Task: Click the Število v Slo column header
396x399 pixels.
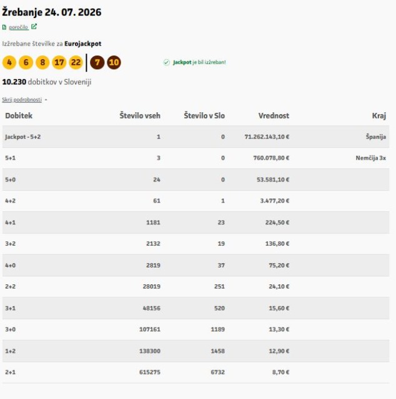Action: click(x=204, y=116)
